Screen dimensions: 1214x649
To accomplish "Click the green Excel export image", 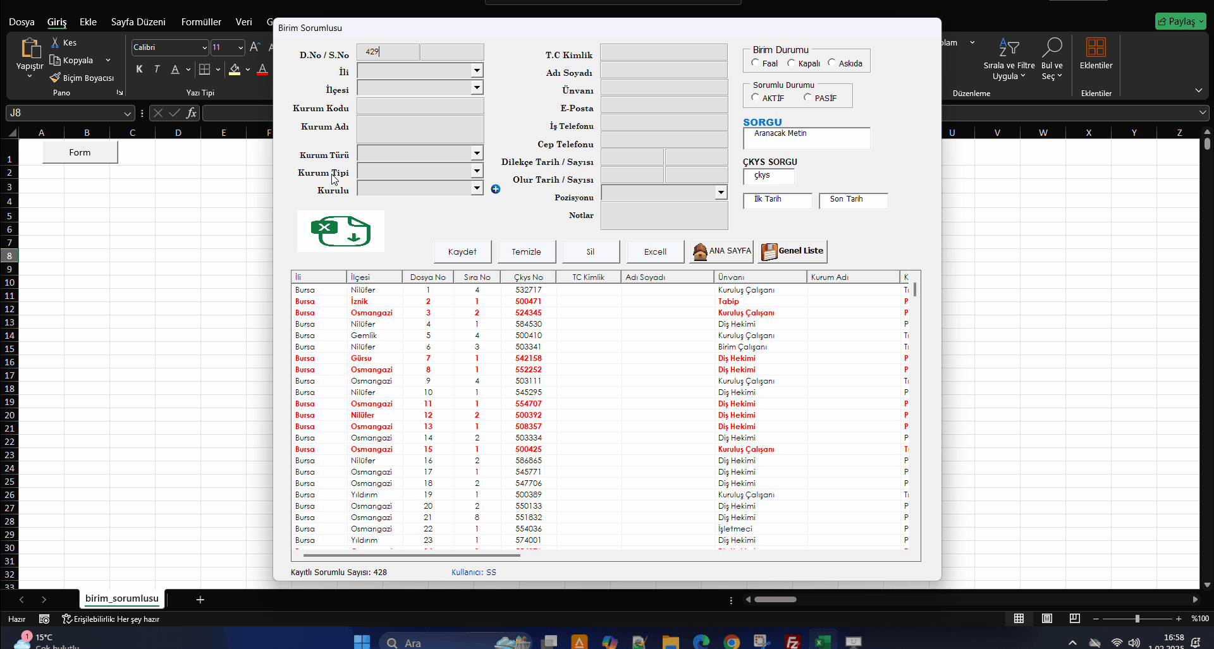I will coord(341,231).
